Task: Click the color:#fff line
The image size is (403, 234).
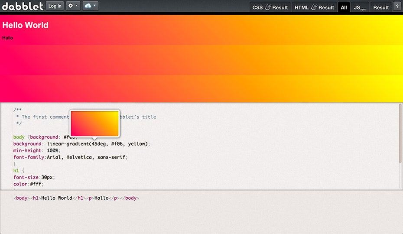Action: tap(29, 184)
